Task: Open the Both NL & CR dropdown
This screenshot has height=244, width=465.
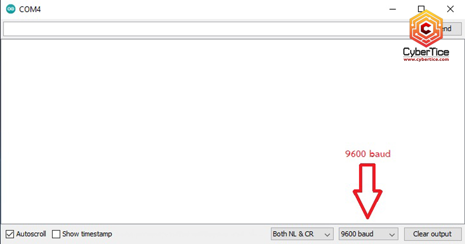Action: pyautogui.click(x=302, y=234)
